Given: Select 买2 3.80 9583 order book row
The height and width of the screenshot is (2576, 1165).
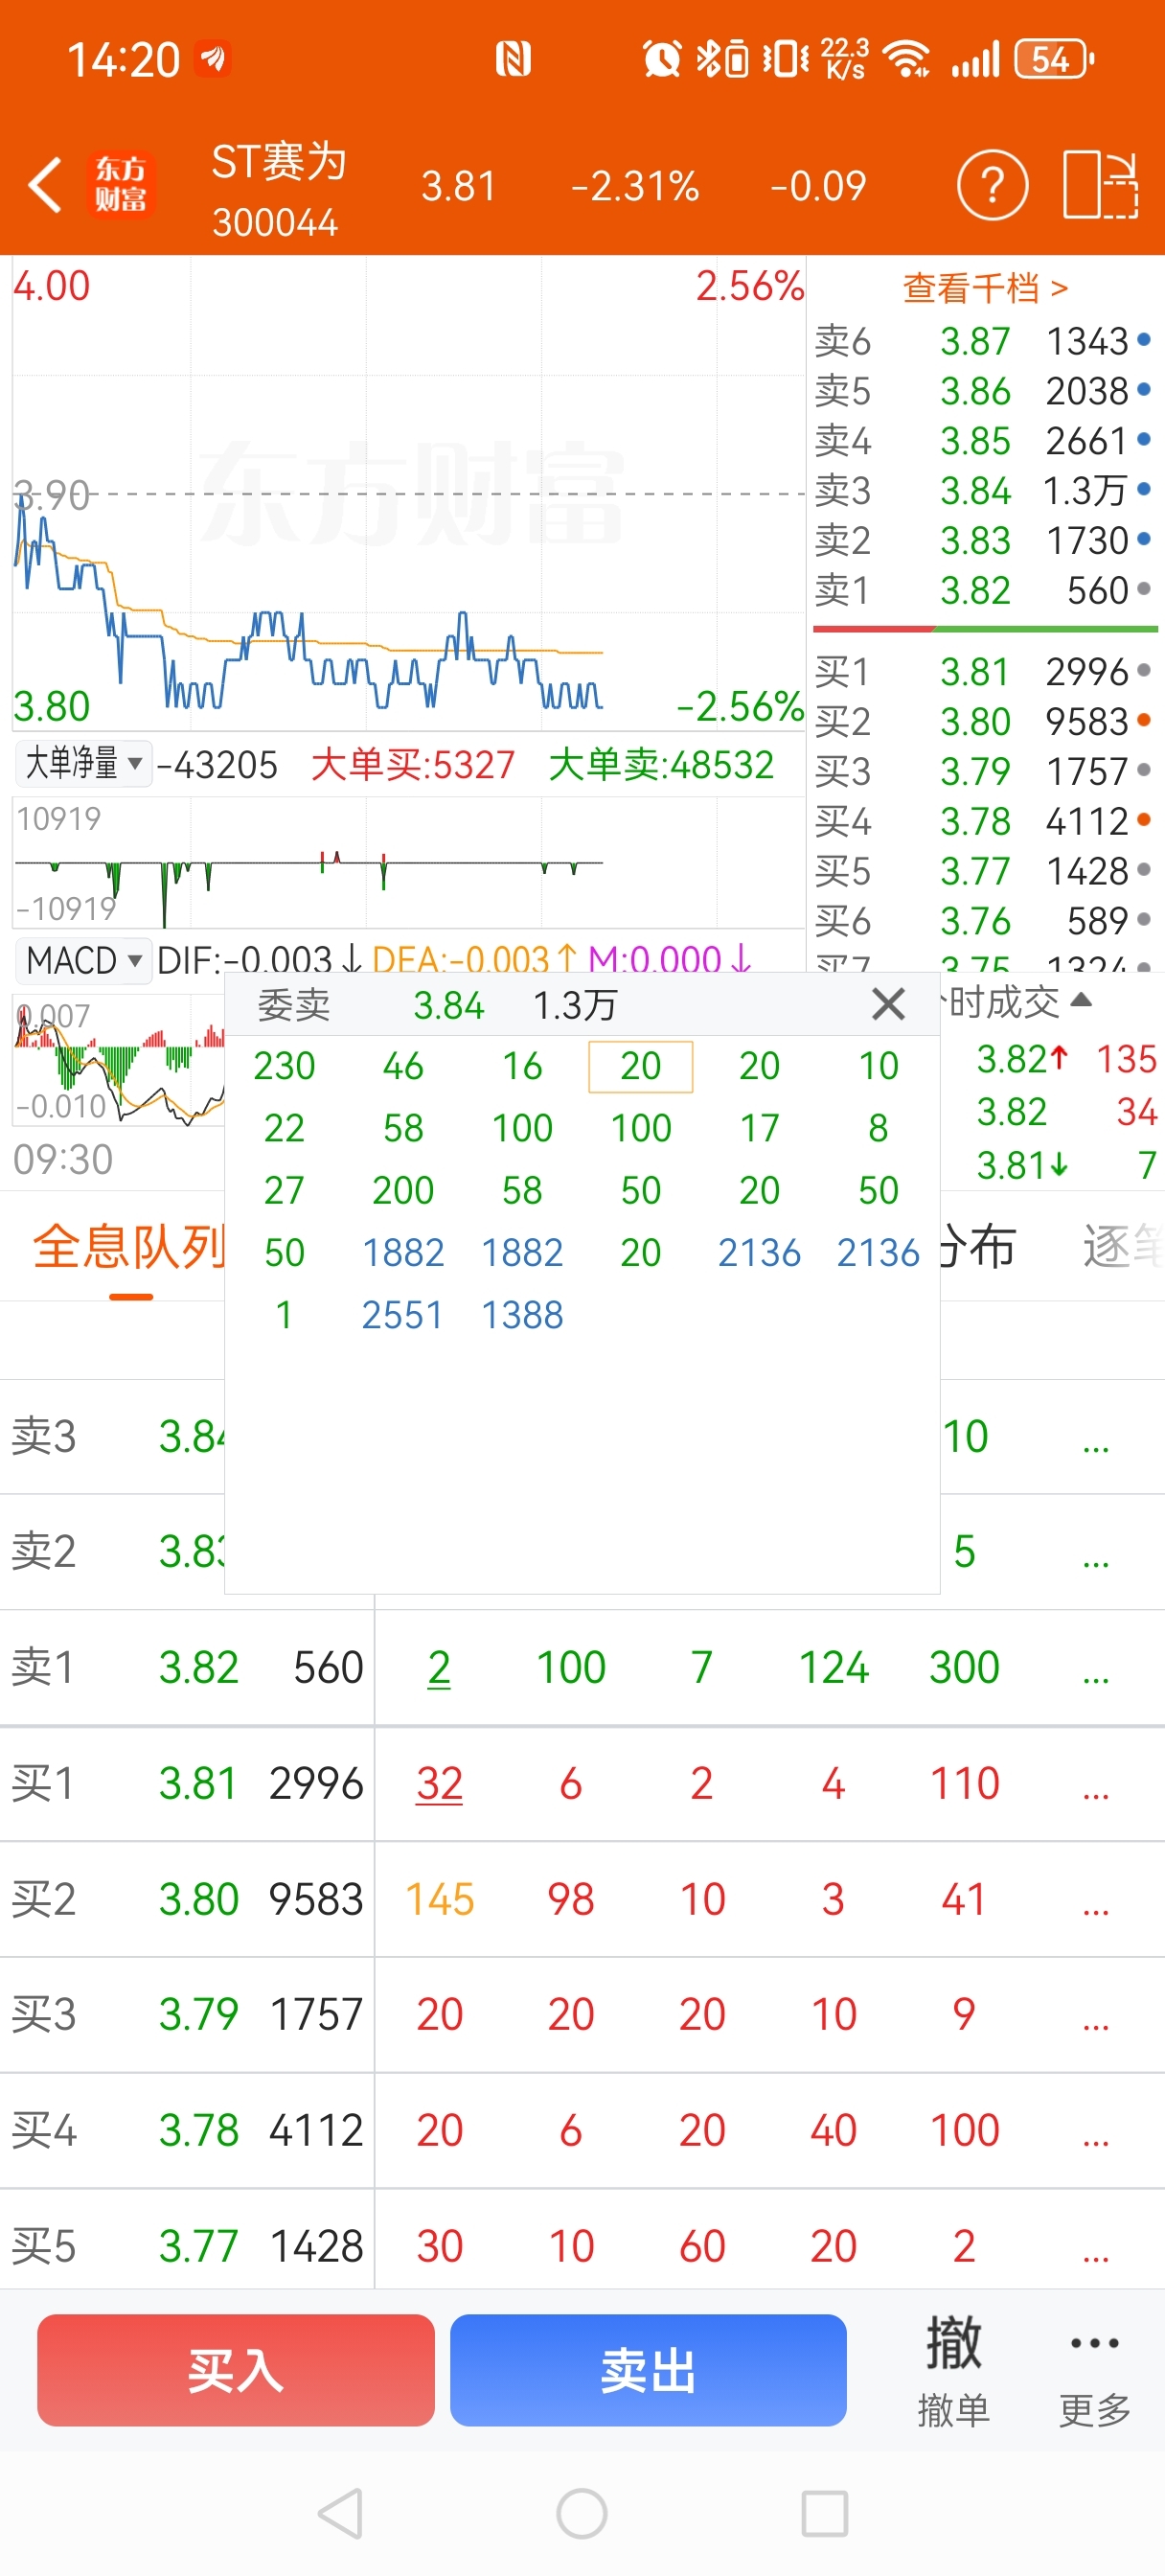Looking at the screenshot, I should point(984,722).
